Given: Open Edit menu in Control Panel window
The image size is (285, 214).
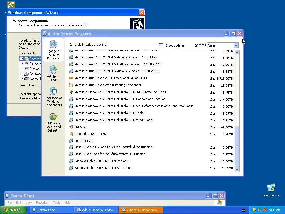Looking at the screenshot, I should tap(19, 203).
